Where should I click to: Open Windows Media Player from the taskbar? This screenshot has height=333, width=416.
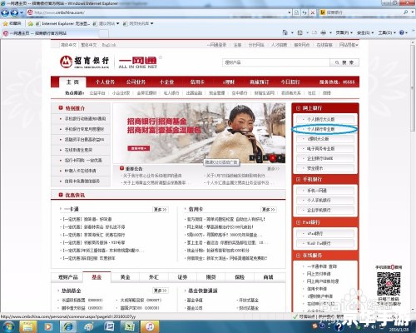pos(48,326)
